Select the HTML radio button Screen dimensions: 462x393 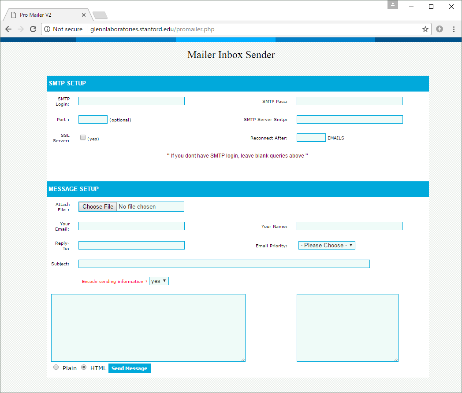pos(84,367)
